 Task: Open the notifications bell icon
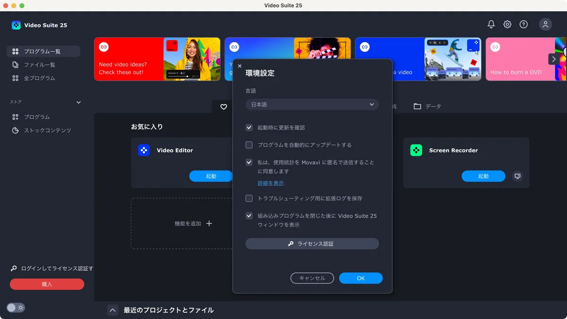coord(490,24)
